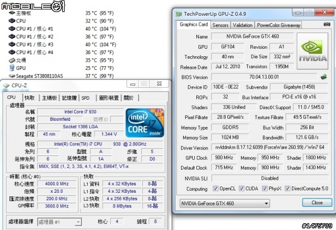Click the core speed 4000.0 MHz field

(57, 184)
